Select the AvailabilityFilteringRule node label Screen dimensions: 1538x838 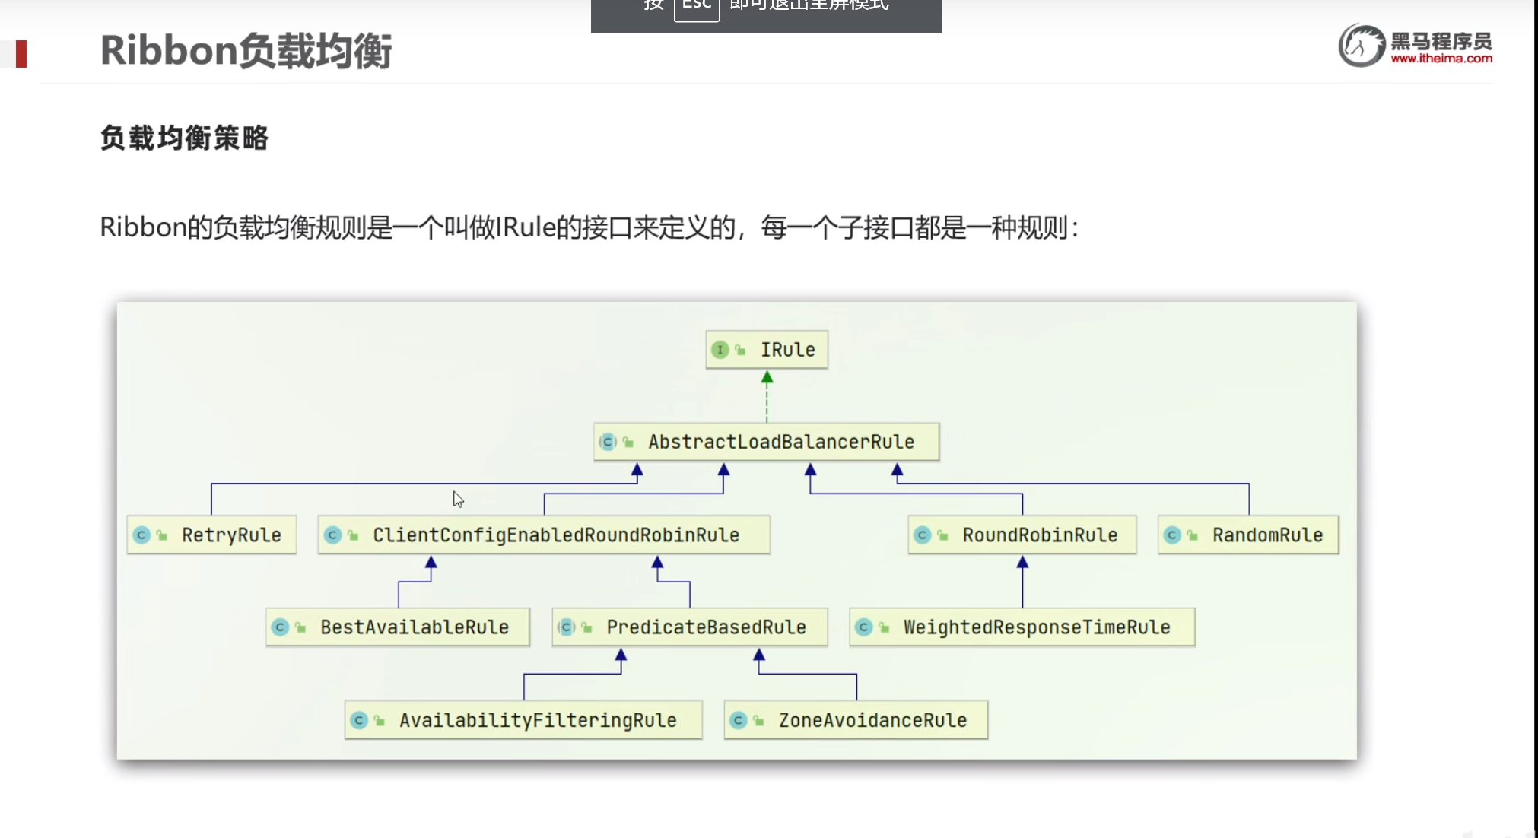tap(538, 720)
